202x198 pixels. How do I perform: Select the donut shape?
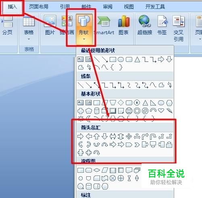pyautogui.click(x=137, y=111)
